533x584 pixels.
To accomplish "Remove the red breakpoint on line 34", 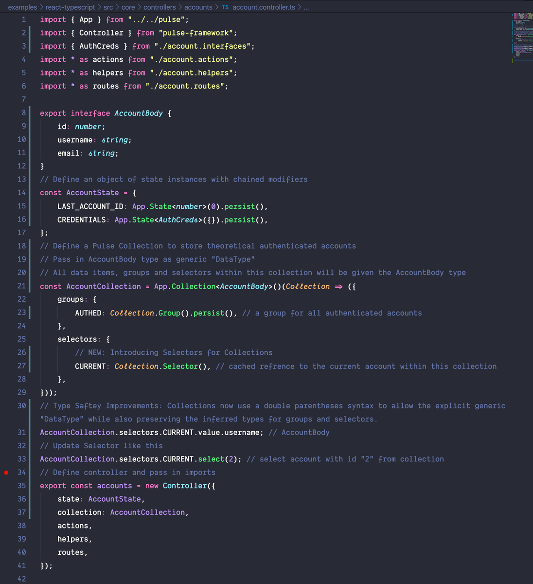I will point(6,472).
